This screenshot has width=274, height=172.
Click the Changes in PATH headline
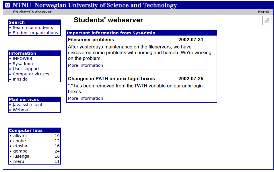(111, 79)
